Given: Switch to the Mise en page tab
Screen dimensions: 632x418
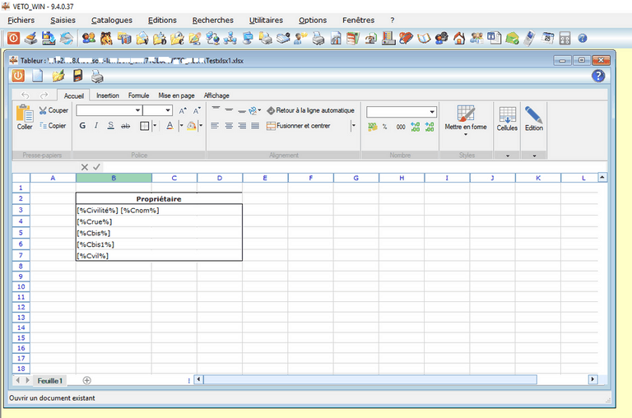Looking at the screenshot, I should [177, 95].
